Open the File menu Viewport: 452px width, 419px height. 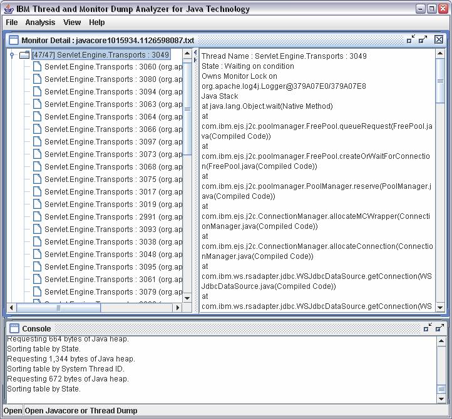11,23
